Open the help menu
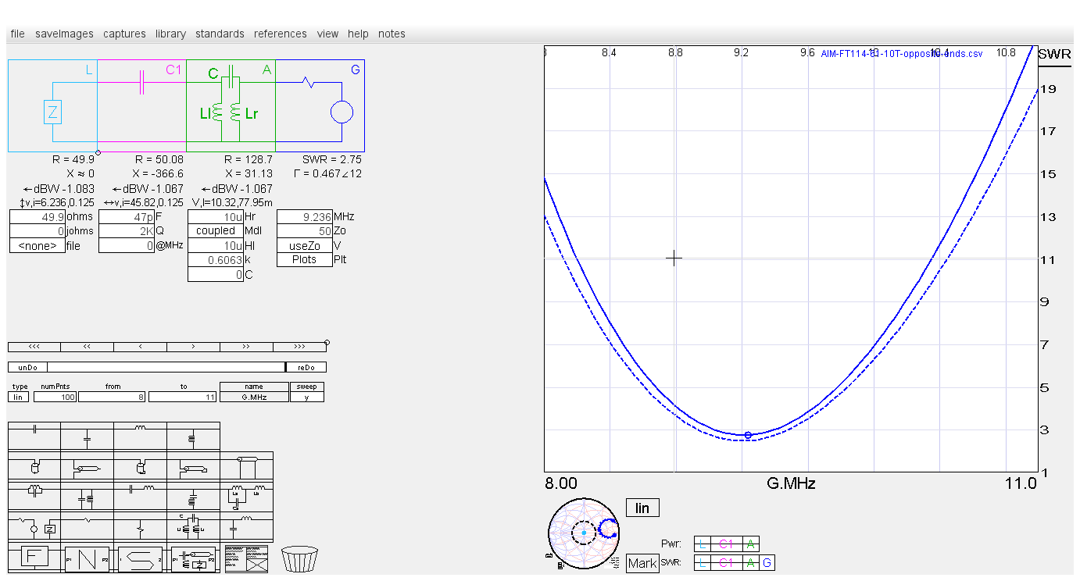The height and width of the screenshot is (581, 1080). tap(358, 34)
